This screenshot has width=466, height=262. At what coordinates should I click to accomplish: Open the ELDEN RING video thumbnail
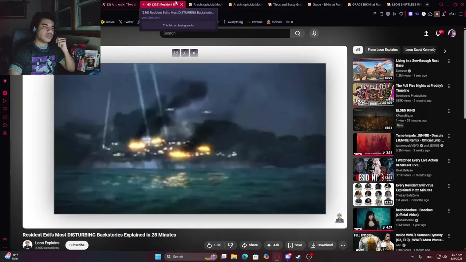coord(373,119)
